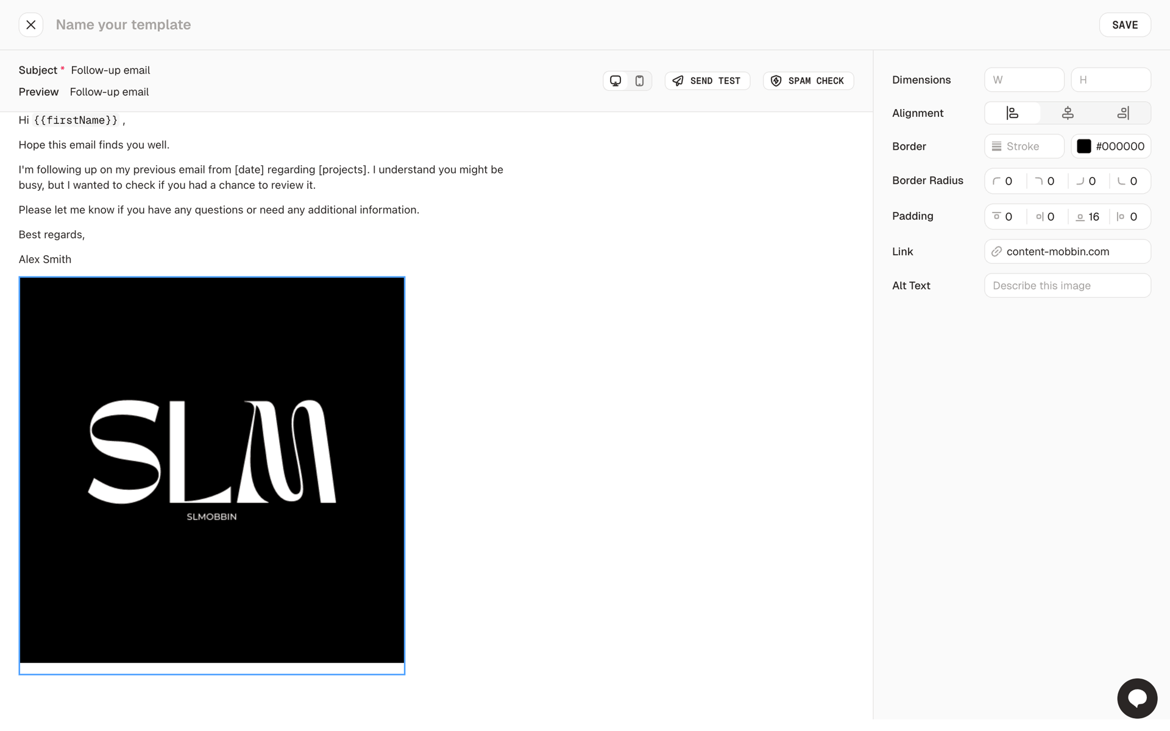Switch to desktop preview mode
The height and width of the screenshot is (731, 1170).
pyautogui.click(x=615, y=81)
